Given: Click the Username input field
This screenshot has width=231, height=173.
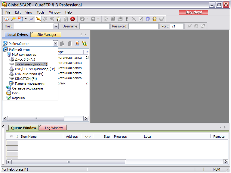Looking at the screenshot, I should click(94, 26).
